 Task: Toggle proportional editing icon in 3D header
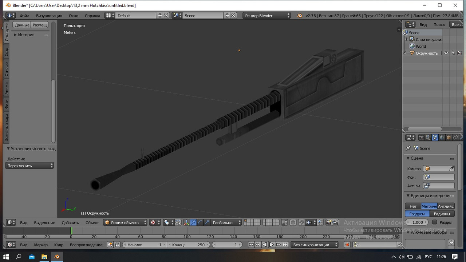point(293,223)
